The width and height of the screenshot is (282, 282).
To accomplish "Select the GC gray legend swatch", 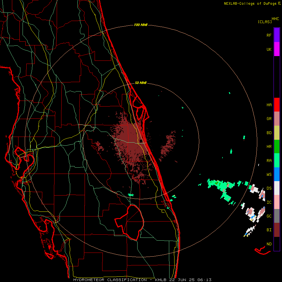I will [277, 216].
